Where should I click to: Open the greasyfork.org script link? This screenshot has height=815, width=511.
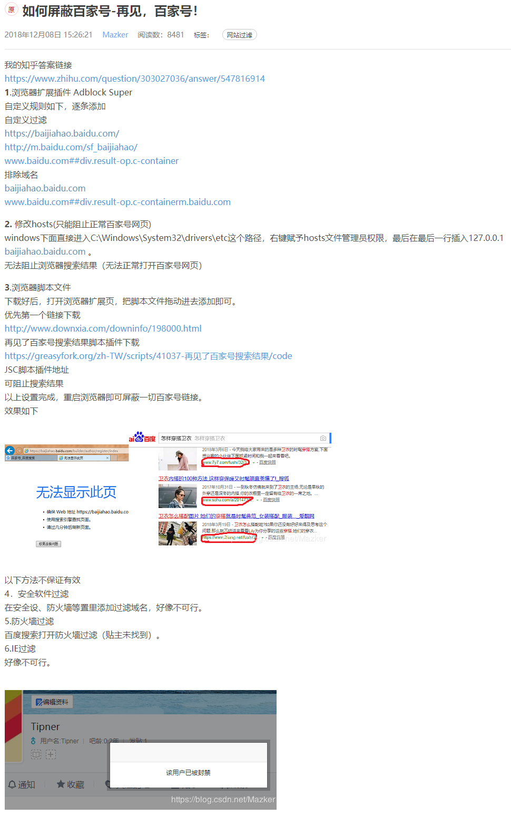click(149, 356)
